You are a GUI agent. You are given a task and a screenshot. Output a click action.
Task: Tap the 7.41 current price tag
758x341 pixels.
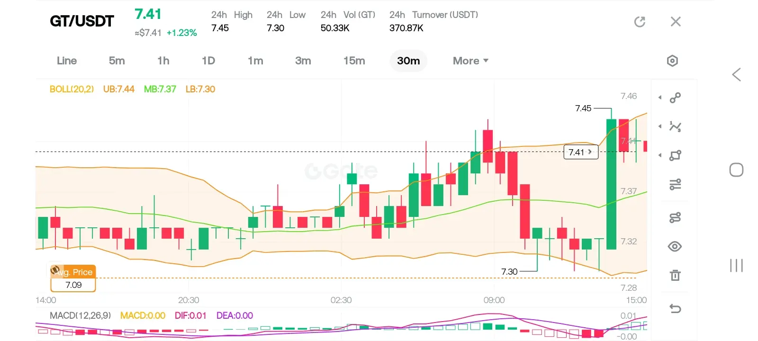coord(581,152)
